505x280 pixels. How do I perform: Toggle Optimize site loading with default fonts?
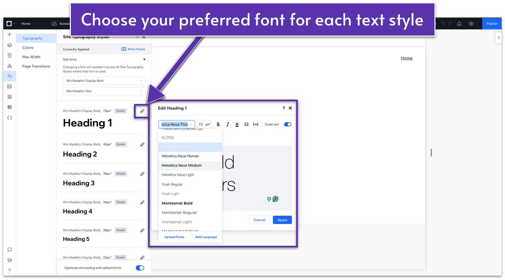coord(140,268)
